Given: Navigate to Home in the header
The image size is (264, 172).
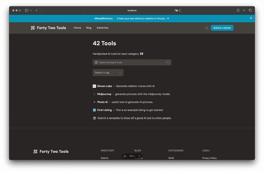Looking at the screenshot, I should [77, 28].
